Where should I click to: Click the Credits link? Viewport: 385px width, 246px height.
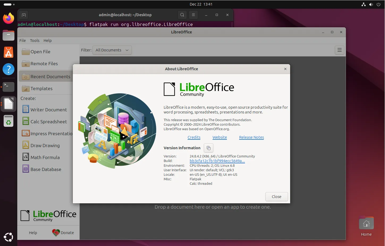point(194,137)
